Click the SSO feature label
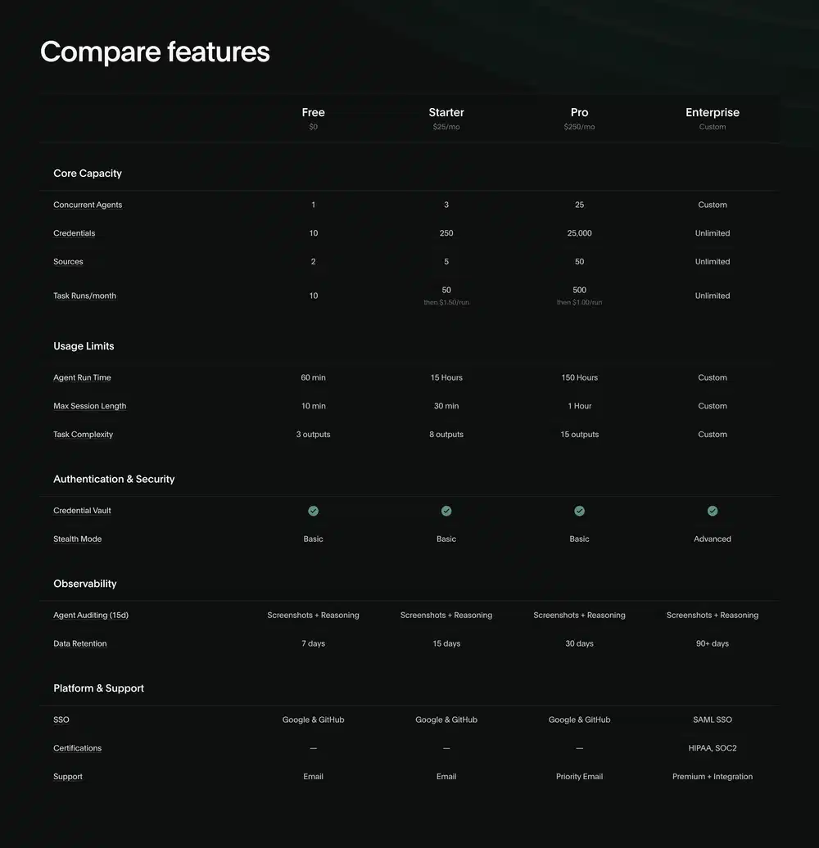 click(x=61, y=719)
